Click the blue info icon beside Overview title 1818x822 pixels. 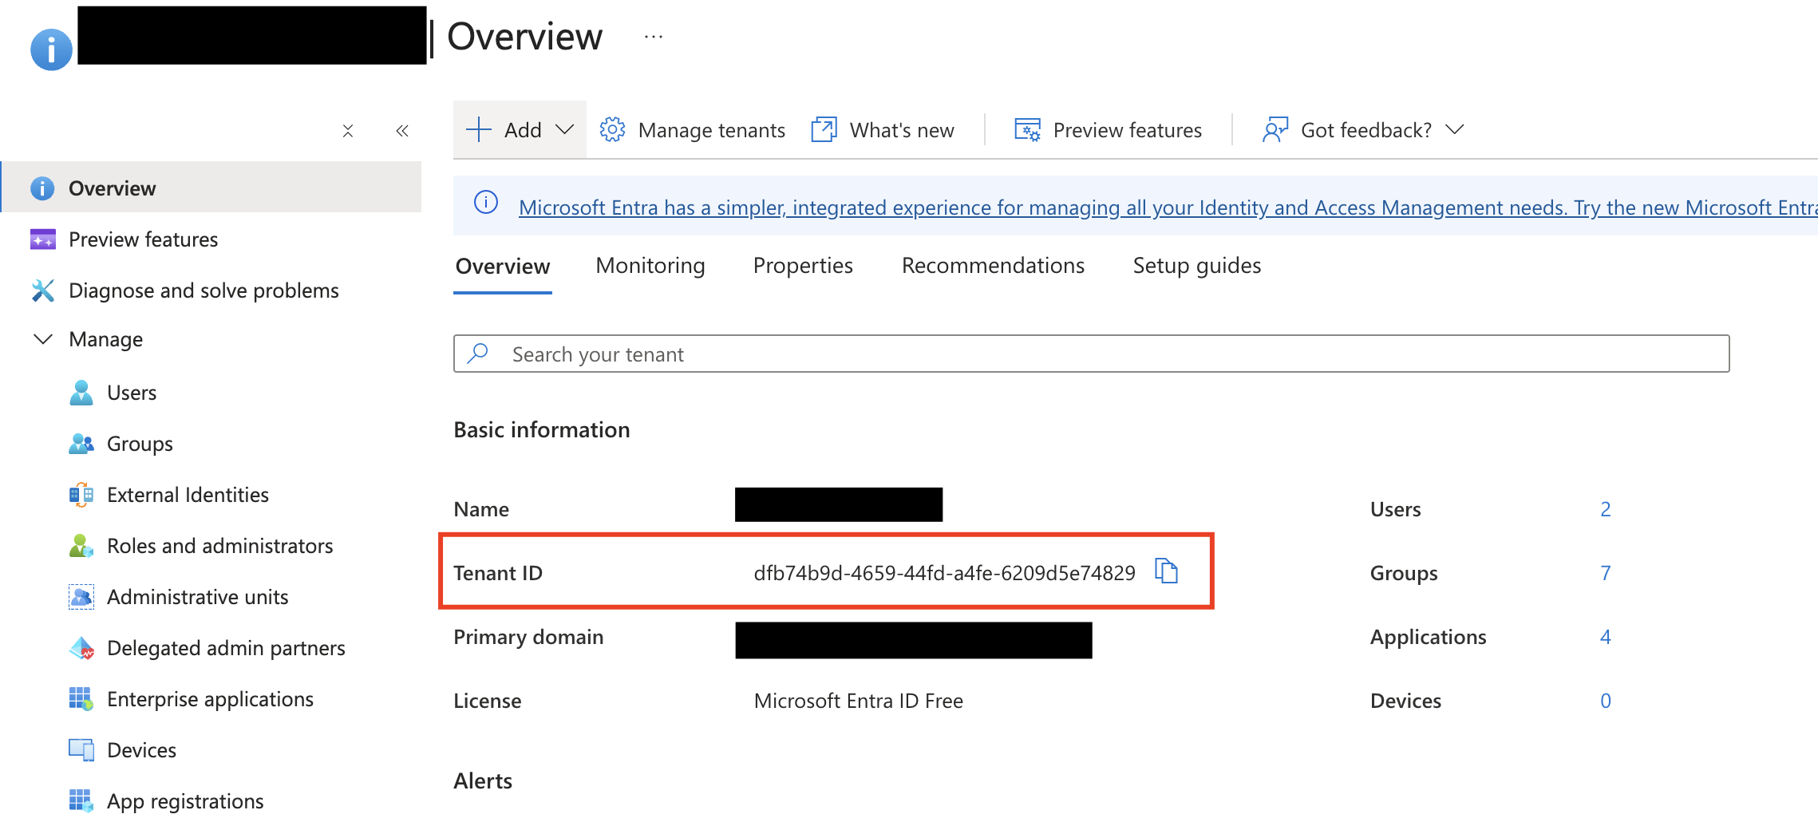(51, 50)
